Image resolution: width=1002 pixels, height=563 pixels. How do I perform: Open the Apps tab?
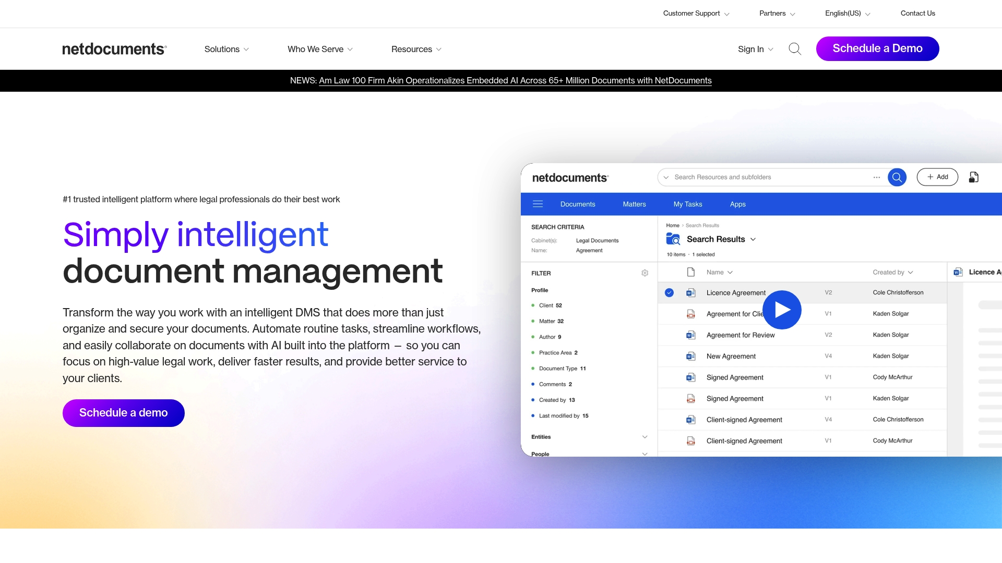click(x=737, y=204)
